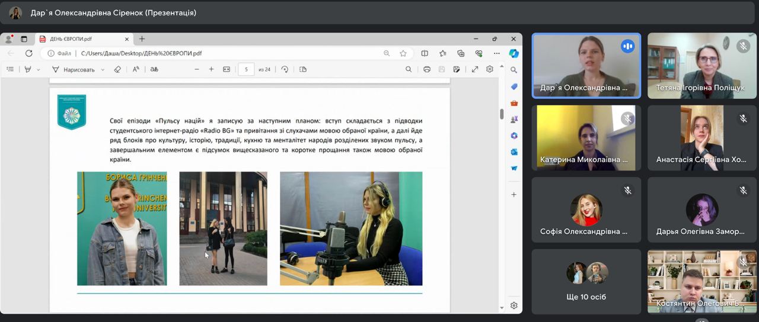This screenshot has width=759, height=322.
Task: Select the eraser tool in PDF toolbar
Action: pyautogui.click(x=117, y=69)
